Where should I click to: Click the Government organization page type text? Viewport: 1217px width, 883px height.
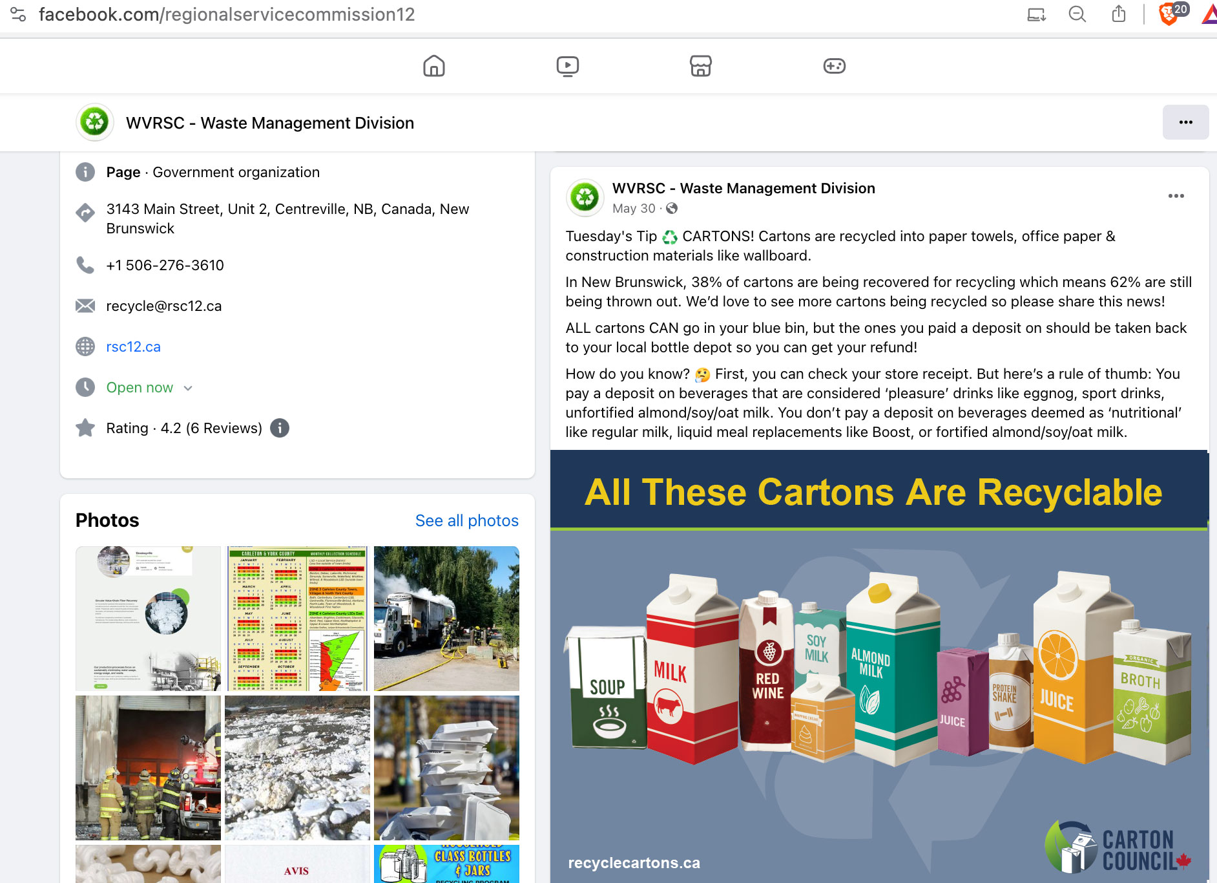236,172
